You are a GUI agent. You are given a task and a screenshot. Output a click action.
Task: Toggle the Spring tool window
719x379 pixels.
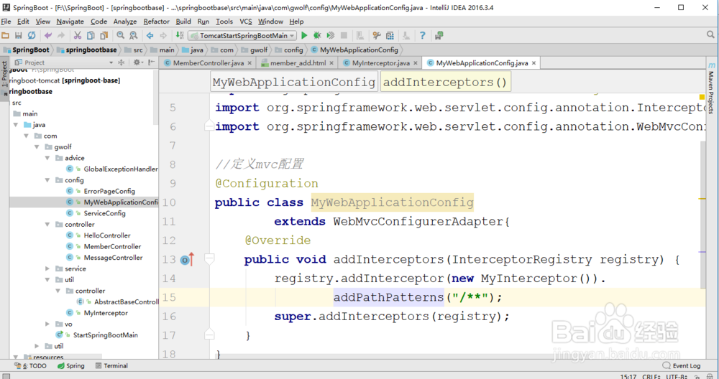point(70,366)
